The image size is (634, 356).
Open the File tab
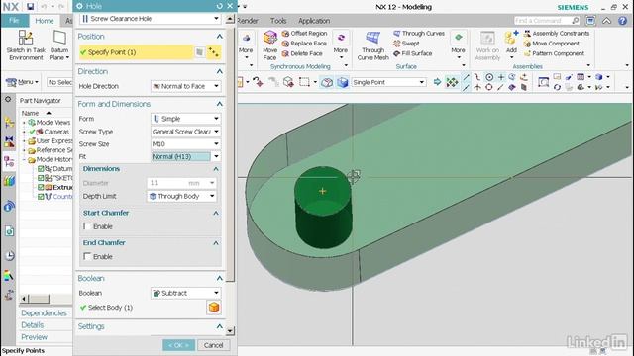pyautogui.click(x=14, y=21)
